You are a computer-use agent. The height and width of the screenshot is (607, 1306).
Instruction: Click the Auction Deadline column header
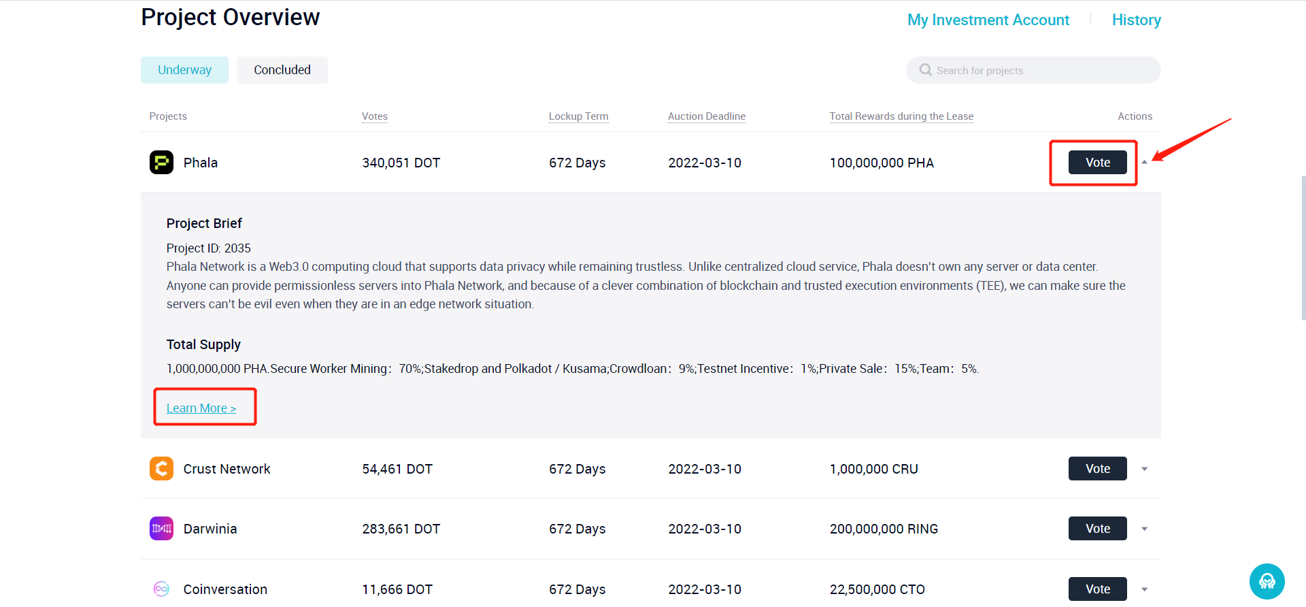tap(707, 116)
